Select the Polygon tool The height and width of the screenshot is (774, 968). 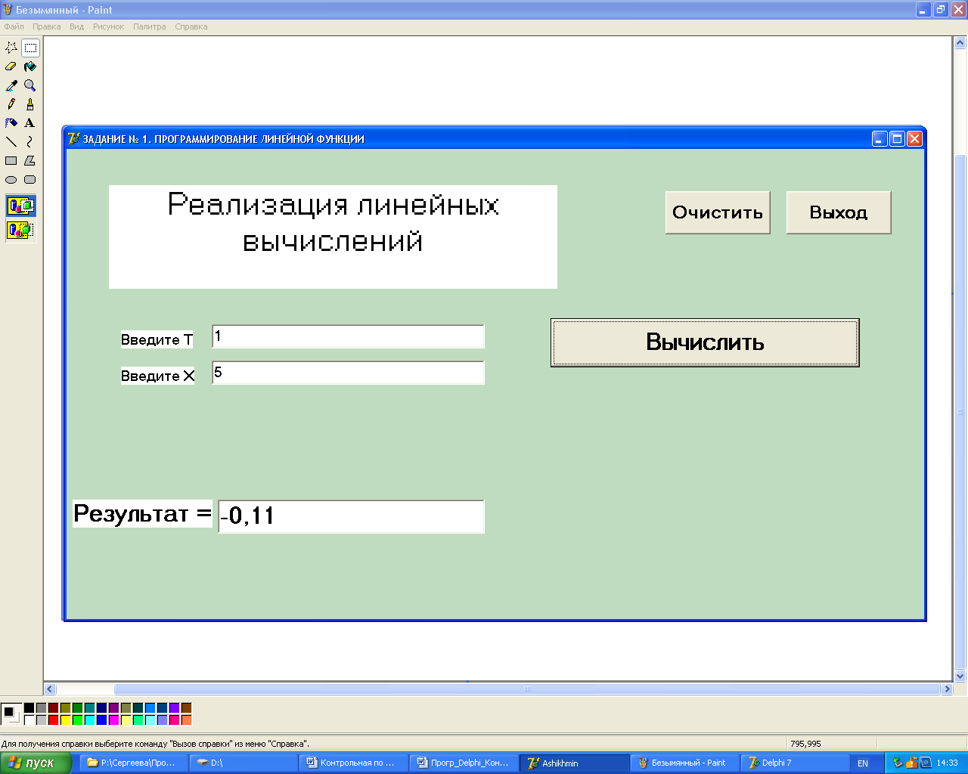[x=30, y=161]
